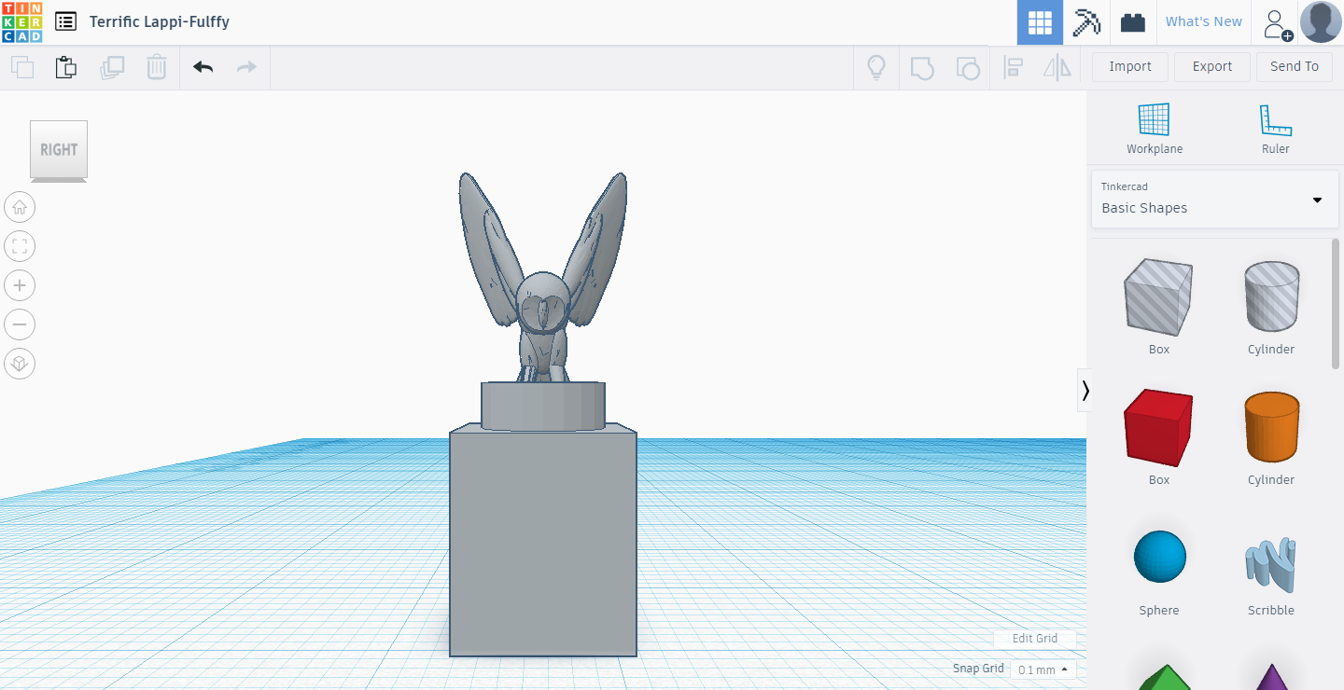Screen dimensions: 1344x690
Task: Collapse the shapes panel with the chevron
Action: coord(1085,390)
